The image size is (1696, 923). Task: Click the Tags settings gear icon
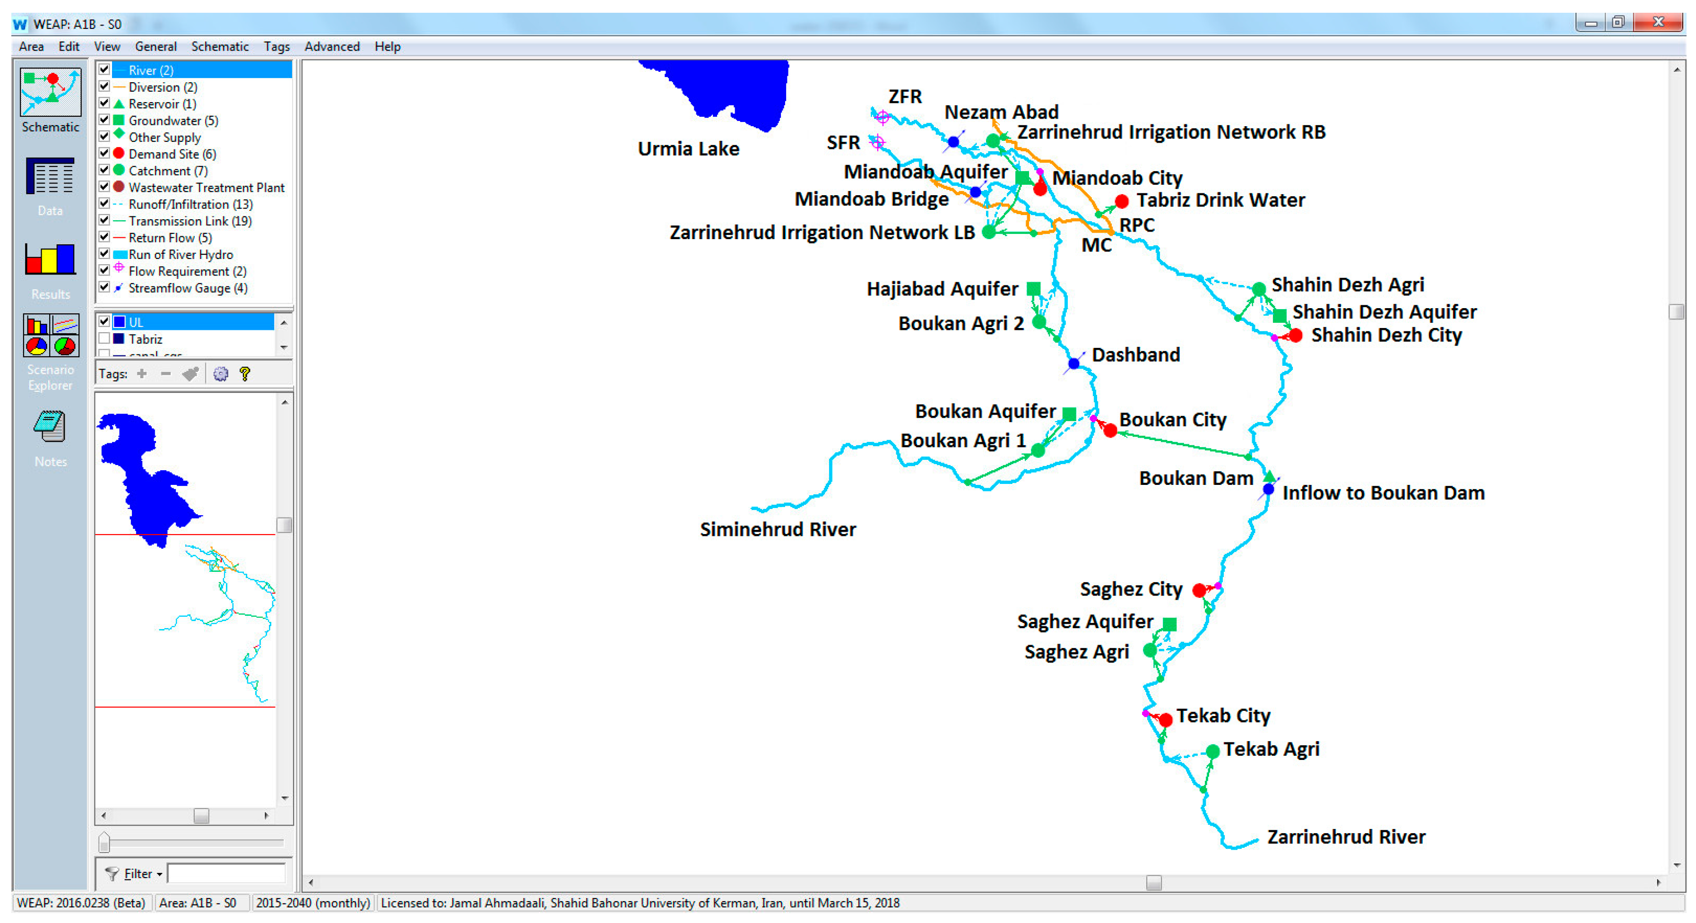pos(221,374)
